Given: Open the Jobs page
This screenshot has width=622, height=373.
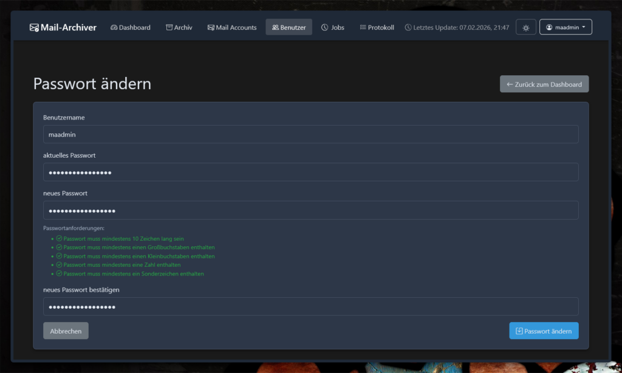Looking at the screenshot, I should tap(332, 27).
